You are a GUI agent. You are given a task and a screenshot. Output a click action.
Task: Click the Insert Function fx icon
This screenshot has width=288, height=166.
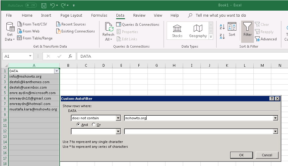[70, 56]
